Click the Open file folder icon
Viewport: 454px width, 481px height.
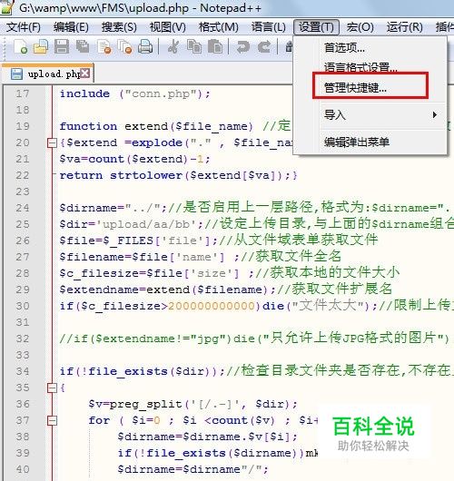[41, 47]
